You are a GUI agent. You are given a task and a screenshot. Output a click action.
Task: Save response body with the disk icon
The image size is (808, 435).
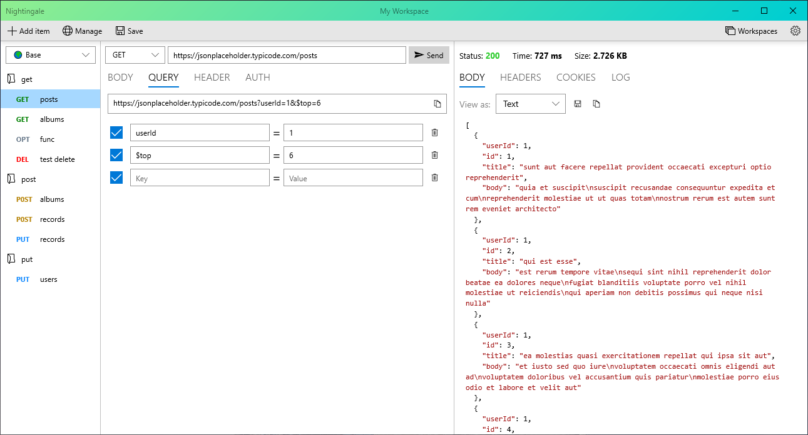578,104
